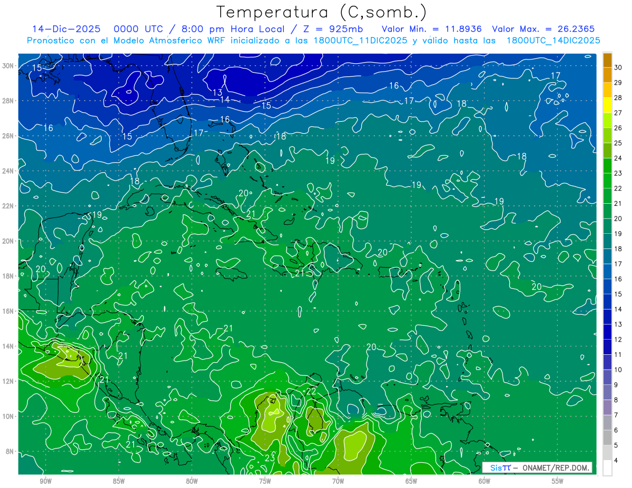Viewport: 632px width, 488px height.
Task: Click the color bar label 11
Action: 618,354
